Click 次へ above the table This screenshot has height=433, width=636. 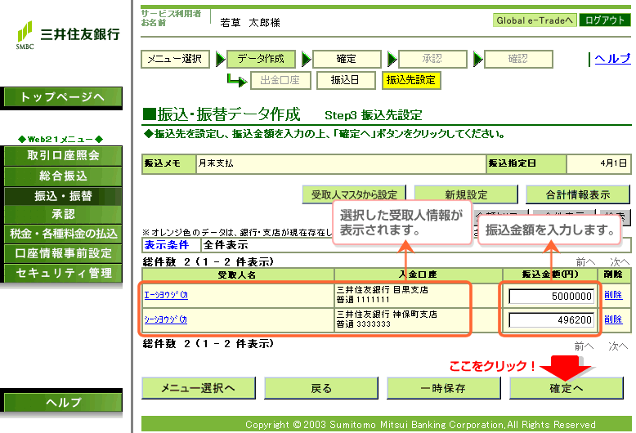click(620, 262)
